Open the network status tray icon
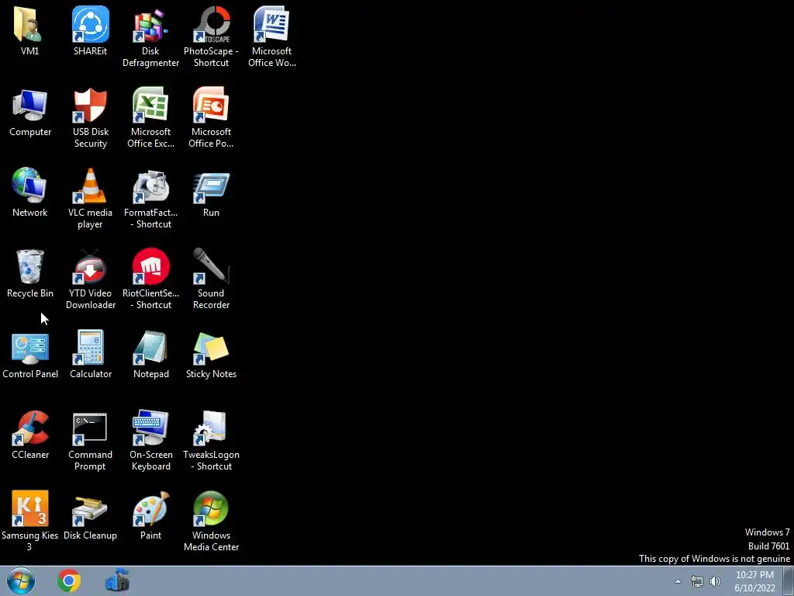Screen dimensions: 794x596 click(697, 581)
